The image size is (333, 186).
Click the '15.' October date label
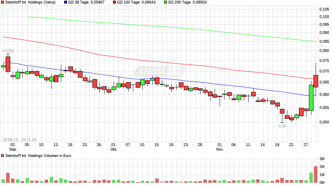click(x=157, y=145)
